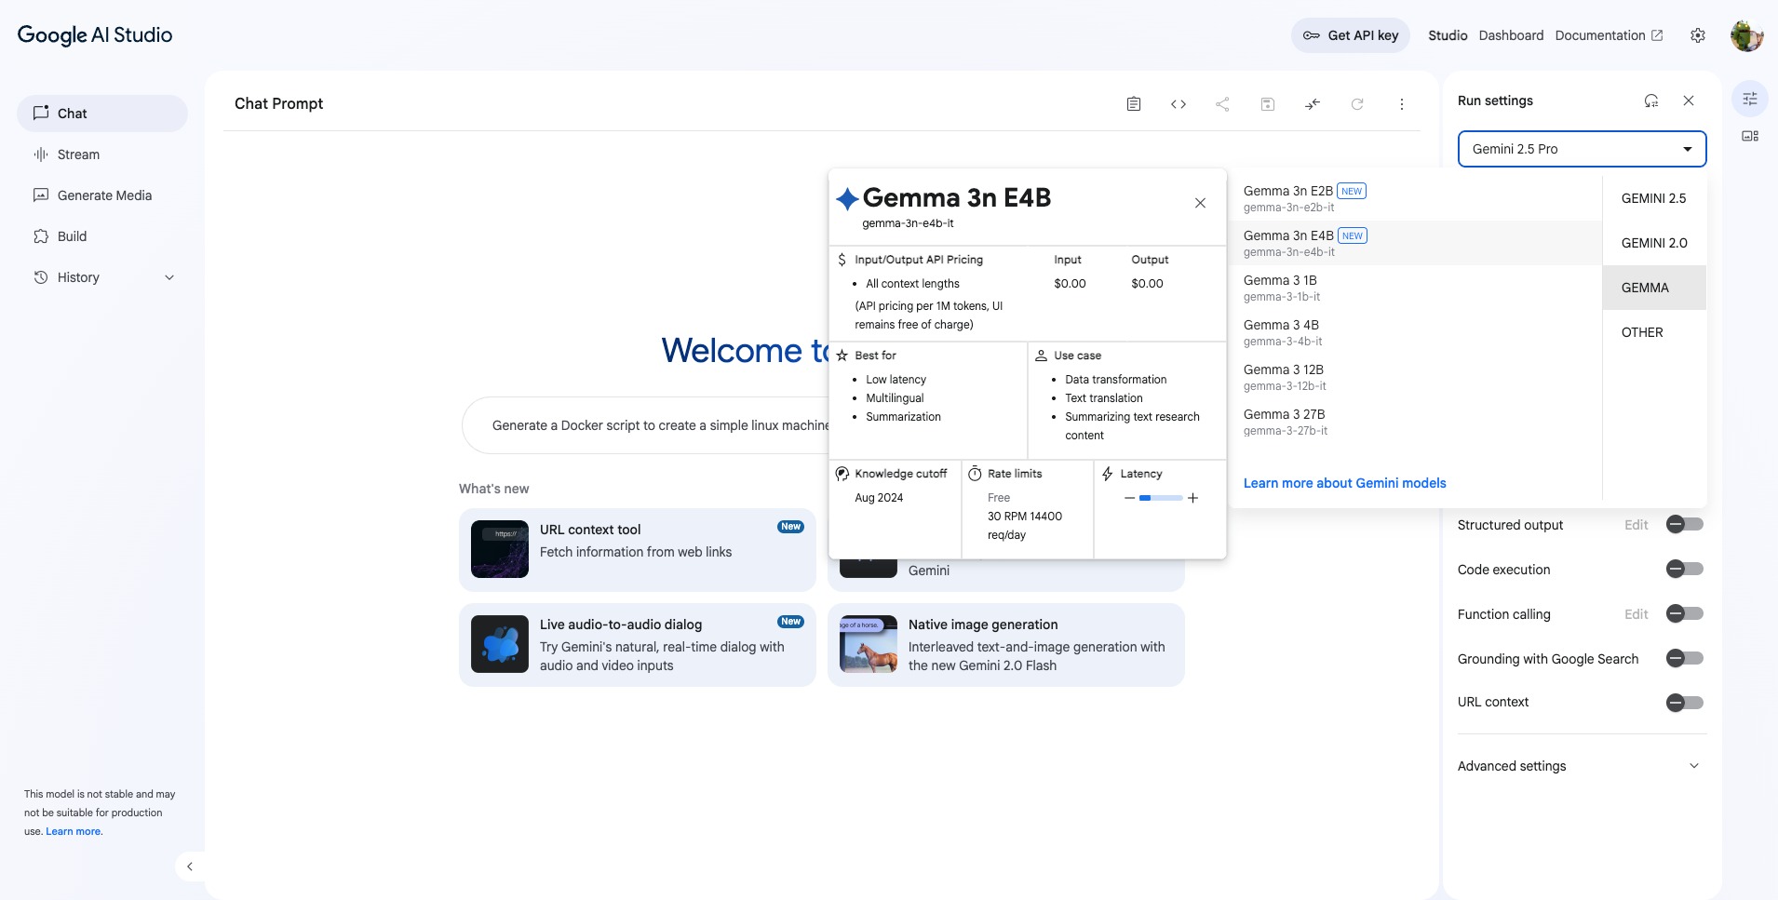This screenshot has height=900, width=1778.
Task: Toggle Code execution switch
Action: tap(1684, 569)
